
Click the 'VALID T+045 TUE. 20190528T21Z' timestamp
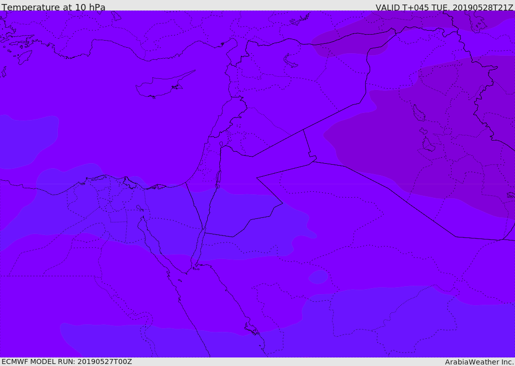[445, 7]
